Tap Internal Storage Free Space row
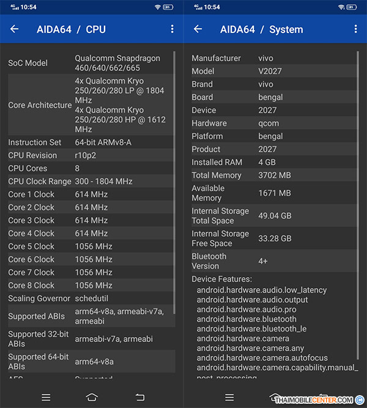This screenshot has height=408, width=367. pyautogui.click(x=274, y=239)
